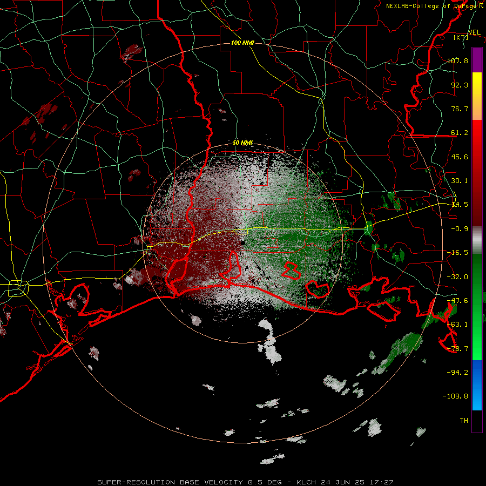
Task: Select the -78.7 legend value
Action: (457, 349)
